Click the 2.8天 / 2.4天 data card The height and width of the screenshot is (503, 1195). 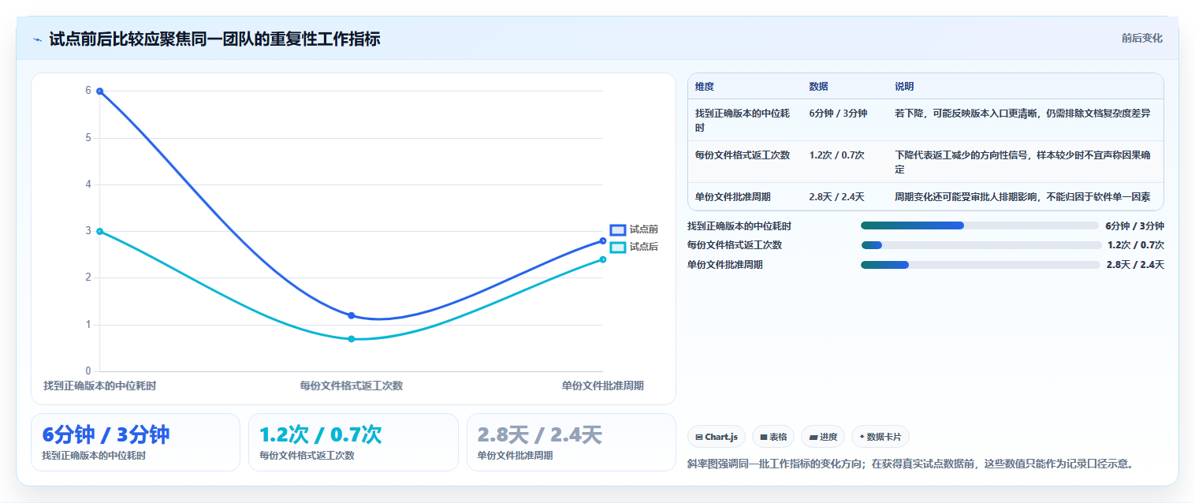(x=571, y=442)
